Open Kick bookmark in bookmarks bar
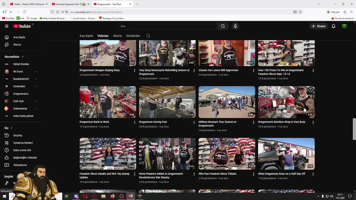The image size is (356, 200). coord(20,18)
